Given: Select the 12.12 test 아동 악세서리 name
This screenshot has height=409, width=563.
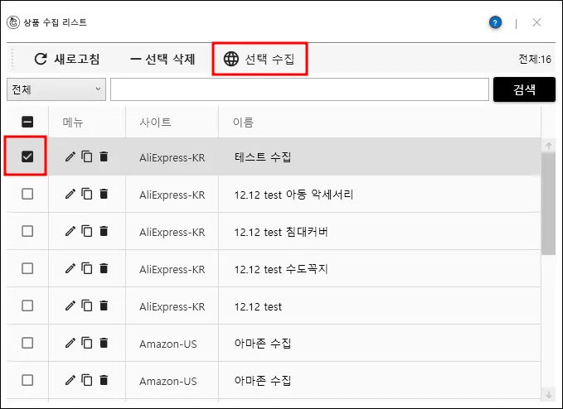Looking at the screenshot, I should coord(294,195).
